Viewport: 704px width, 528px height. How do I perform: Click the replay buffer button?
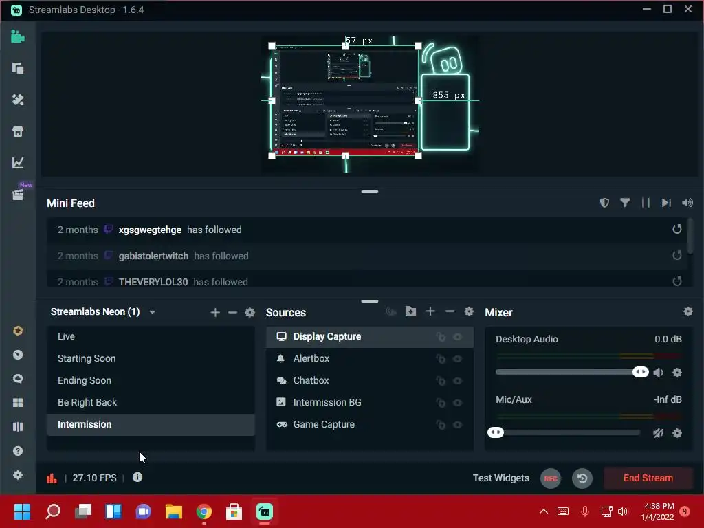tap(582, 478)
